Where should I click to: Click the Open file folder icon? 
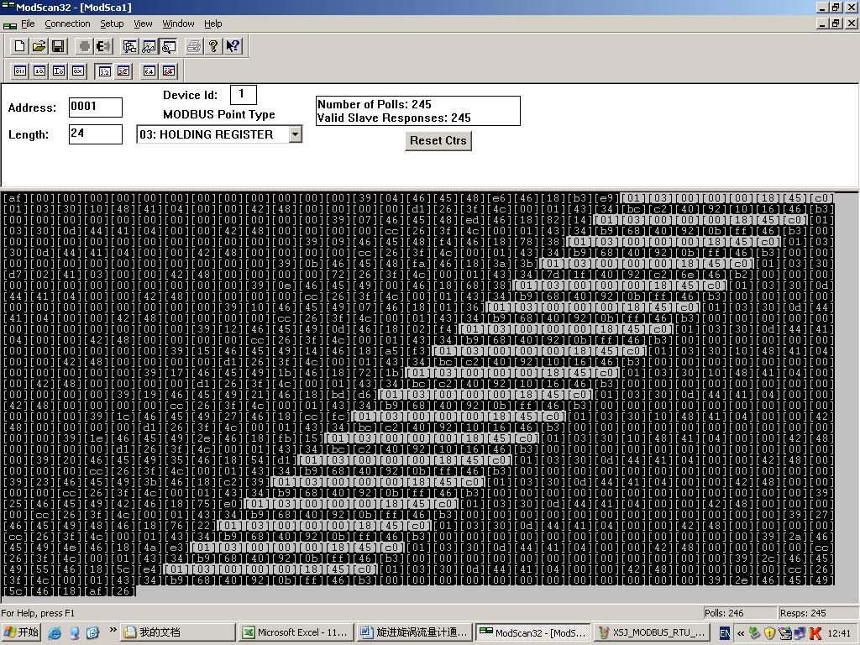[x=39, y=46]
